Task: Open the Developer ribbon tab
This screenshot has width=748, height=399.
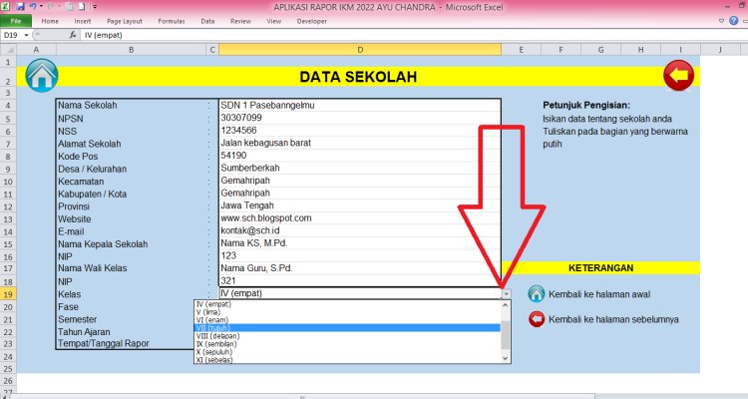Action: (x=310, y=20)
